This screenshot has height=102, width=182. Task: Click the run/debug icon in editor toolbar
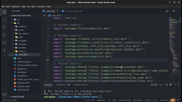coord(167,11)
